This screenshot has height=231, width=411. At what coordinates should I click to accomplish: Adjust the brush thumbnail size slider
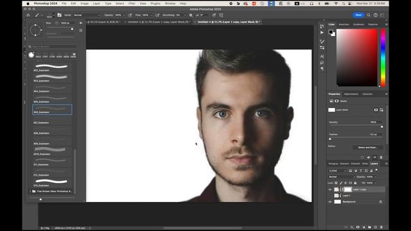(40, 200)
